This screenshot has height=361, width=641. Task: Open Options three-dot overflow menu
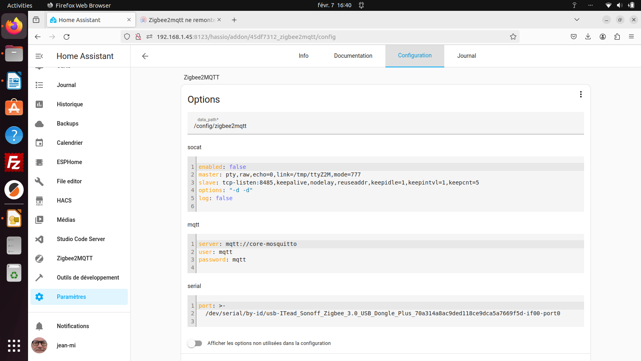(x=581, y=94)
